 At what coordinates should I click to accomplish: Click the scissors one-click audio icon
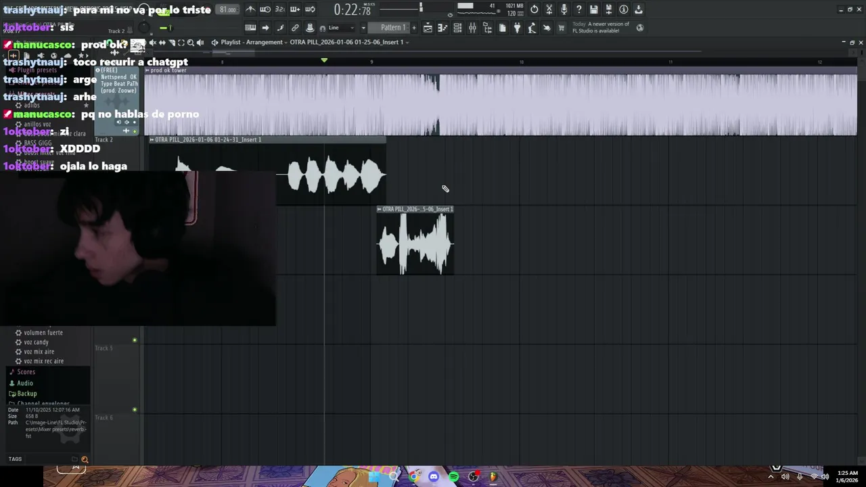click(549, 9)
